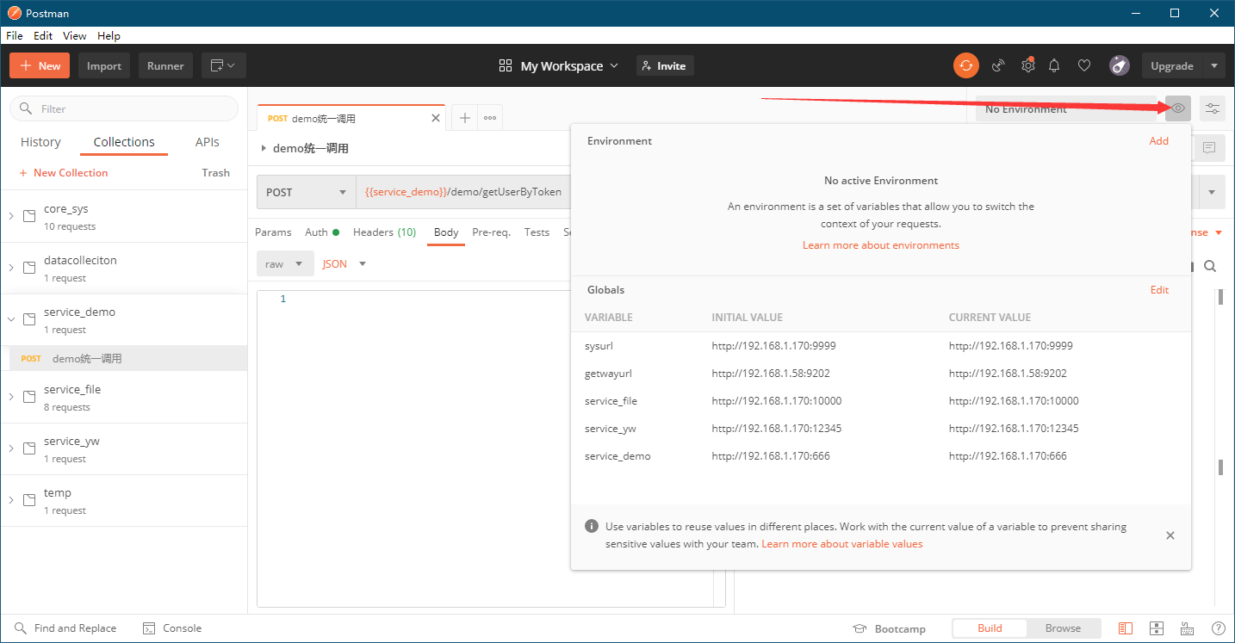Click the Invite button
The width and height of the screenshot is (1235, 643).
point(665,65)
